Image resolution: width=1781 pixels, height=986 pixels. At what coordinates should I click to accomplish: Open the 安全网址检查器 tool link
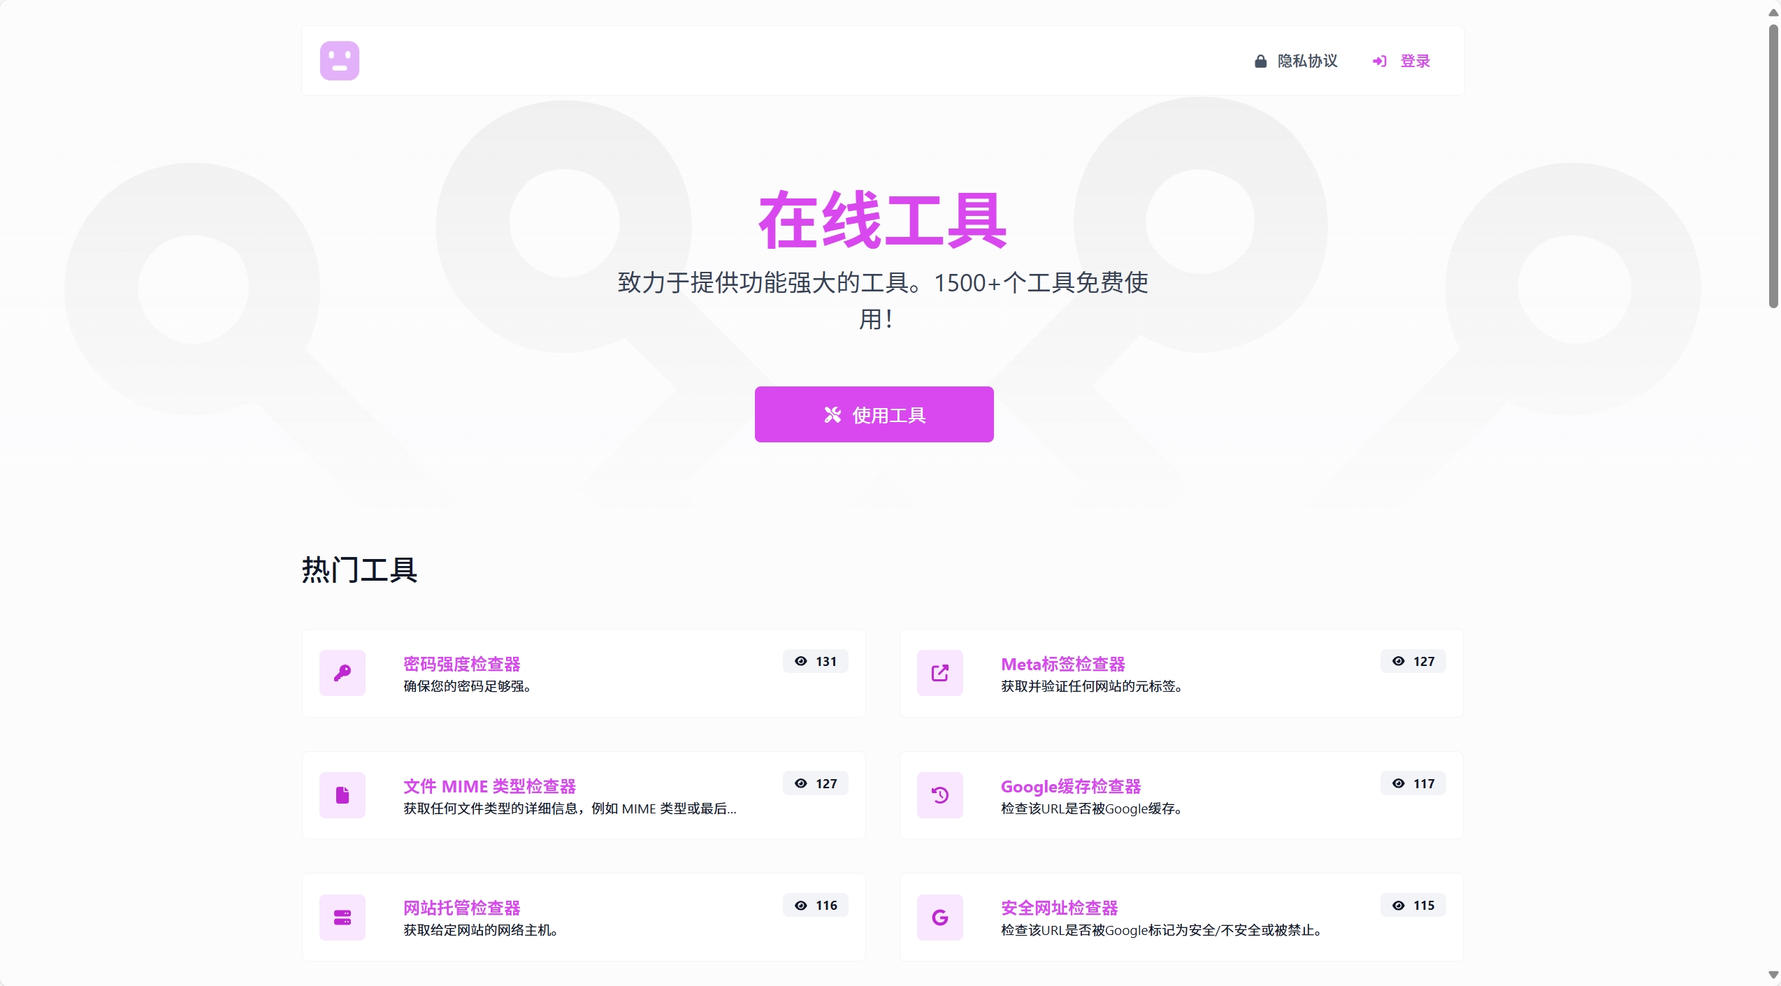tap(1059, 907)
